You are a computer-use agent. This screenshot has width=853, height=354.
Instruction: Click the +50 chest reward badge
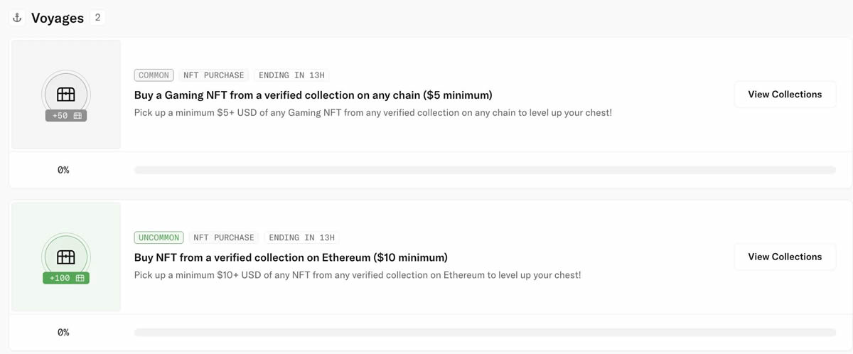(66, 115)
